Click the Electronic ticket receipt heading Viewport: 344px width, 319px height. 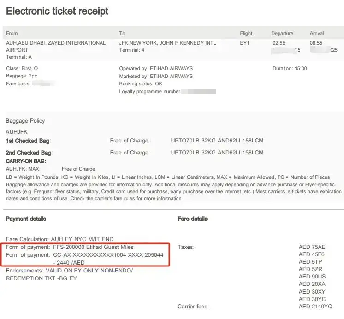point(57,11)
